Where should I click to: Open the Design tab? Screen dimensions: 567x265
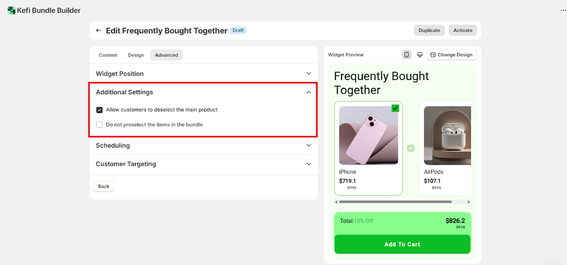pyautogui.click(x=136, y=55)
